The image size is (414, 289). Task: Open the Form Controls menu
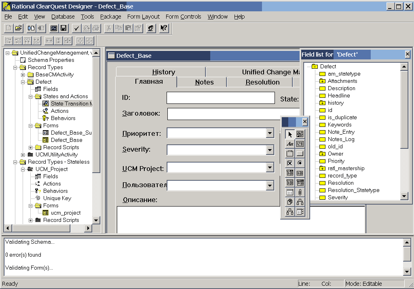[x=183, y=17]
